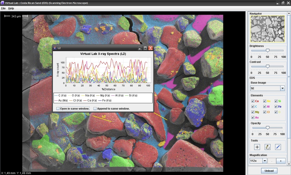The width and height of the screenshot is (291, 175).
Task: Open the Help menu
Action: pos(11,8)
